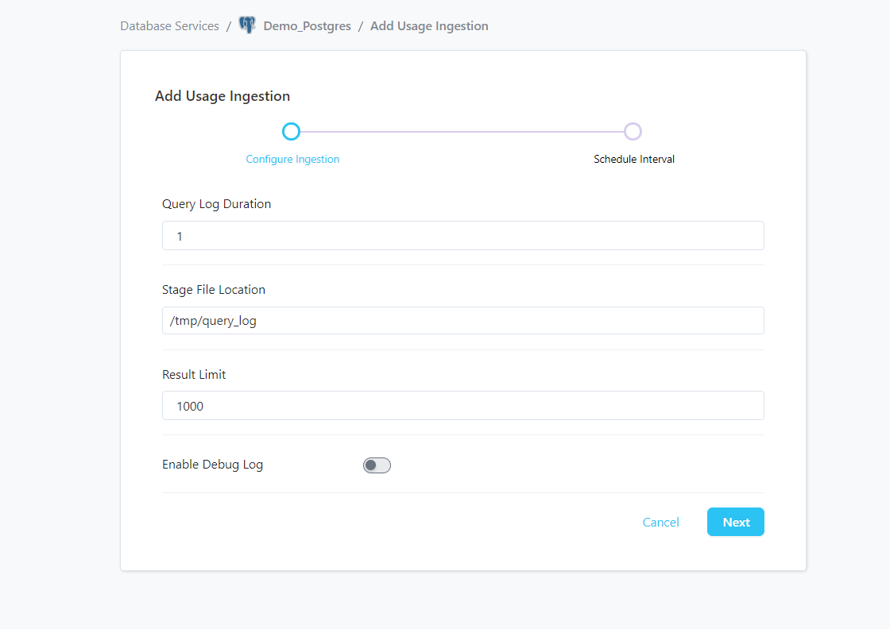890x629 pixels.
Task: Click the Enable Debug Log label
Action: pos(212,465)
